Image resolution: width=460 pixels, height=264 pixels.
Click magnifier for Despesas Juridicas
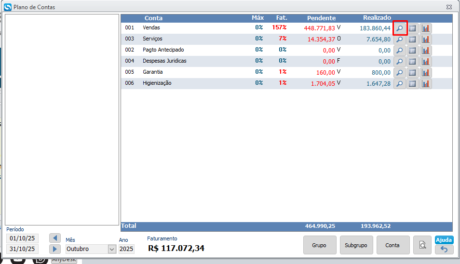(400, 62)
